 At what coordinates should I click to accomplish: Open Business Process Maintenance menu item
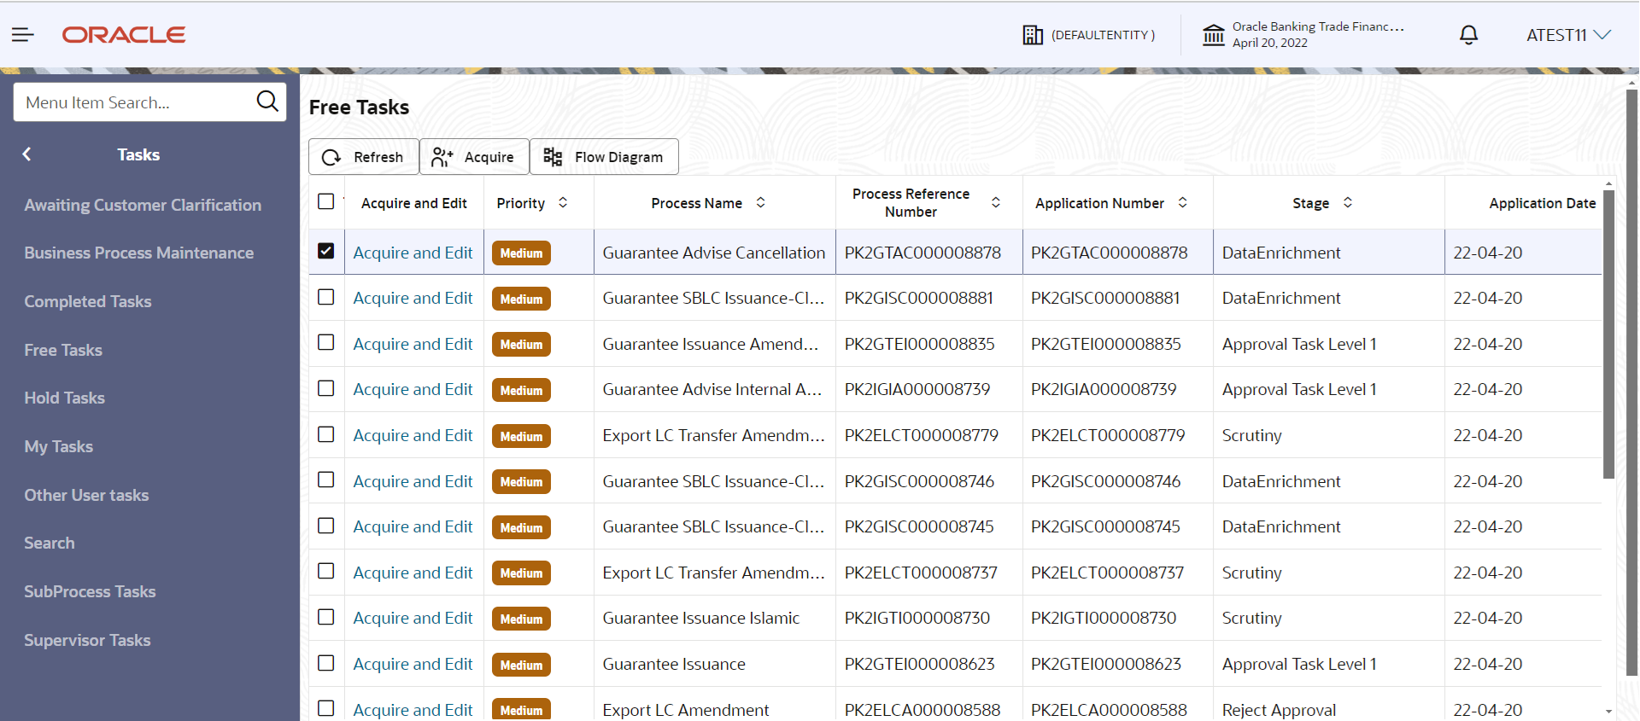138,253
